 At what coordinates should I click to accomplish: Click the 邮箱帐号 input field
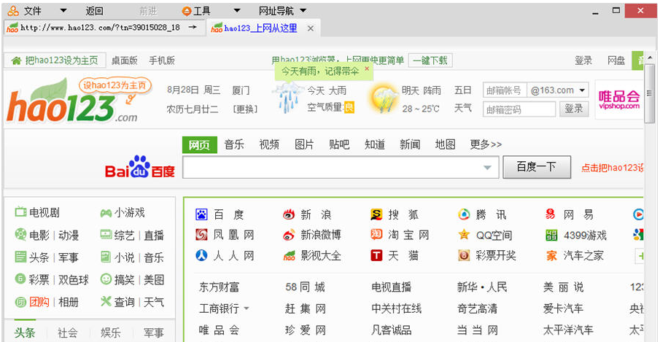coord(505,90)
